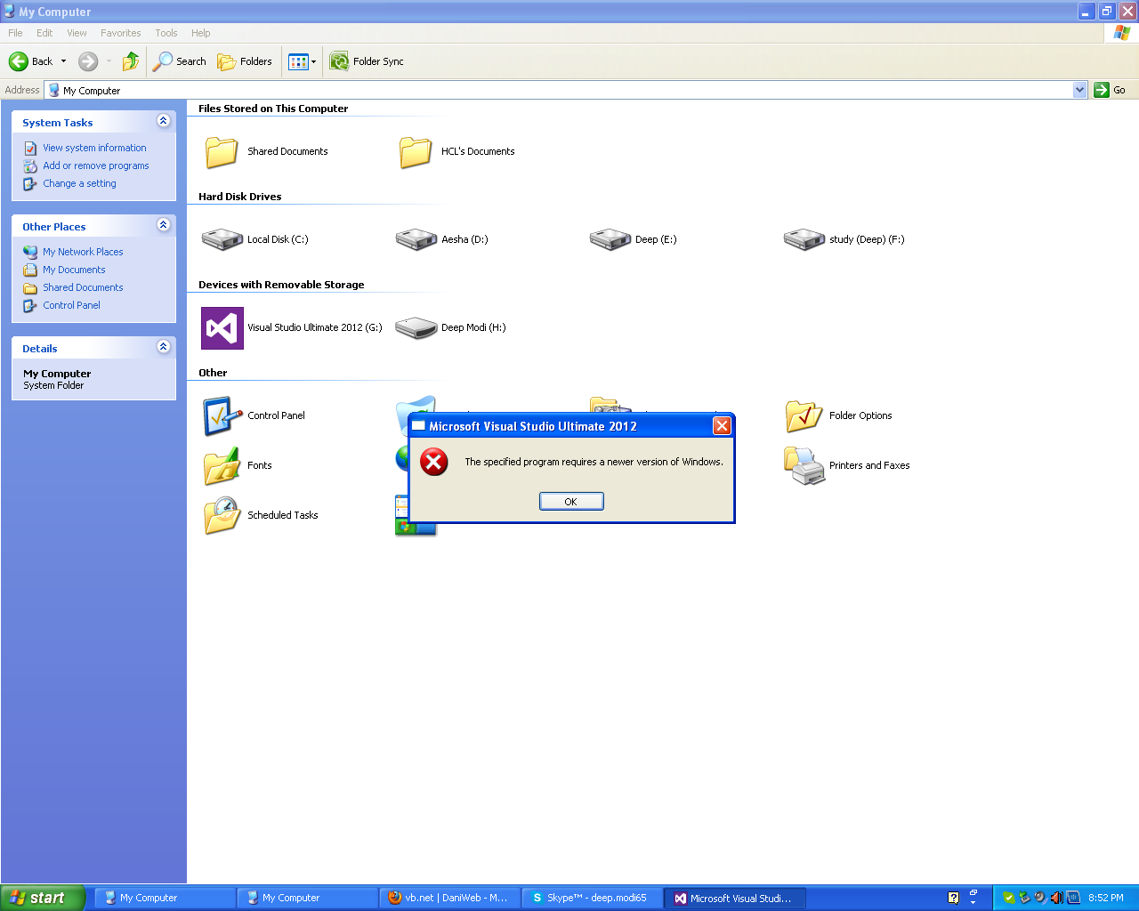Switch to Microsoft Visual Studio taskbar button
1139x911 pixels.
735,898
